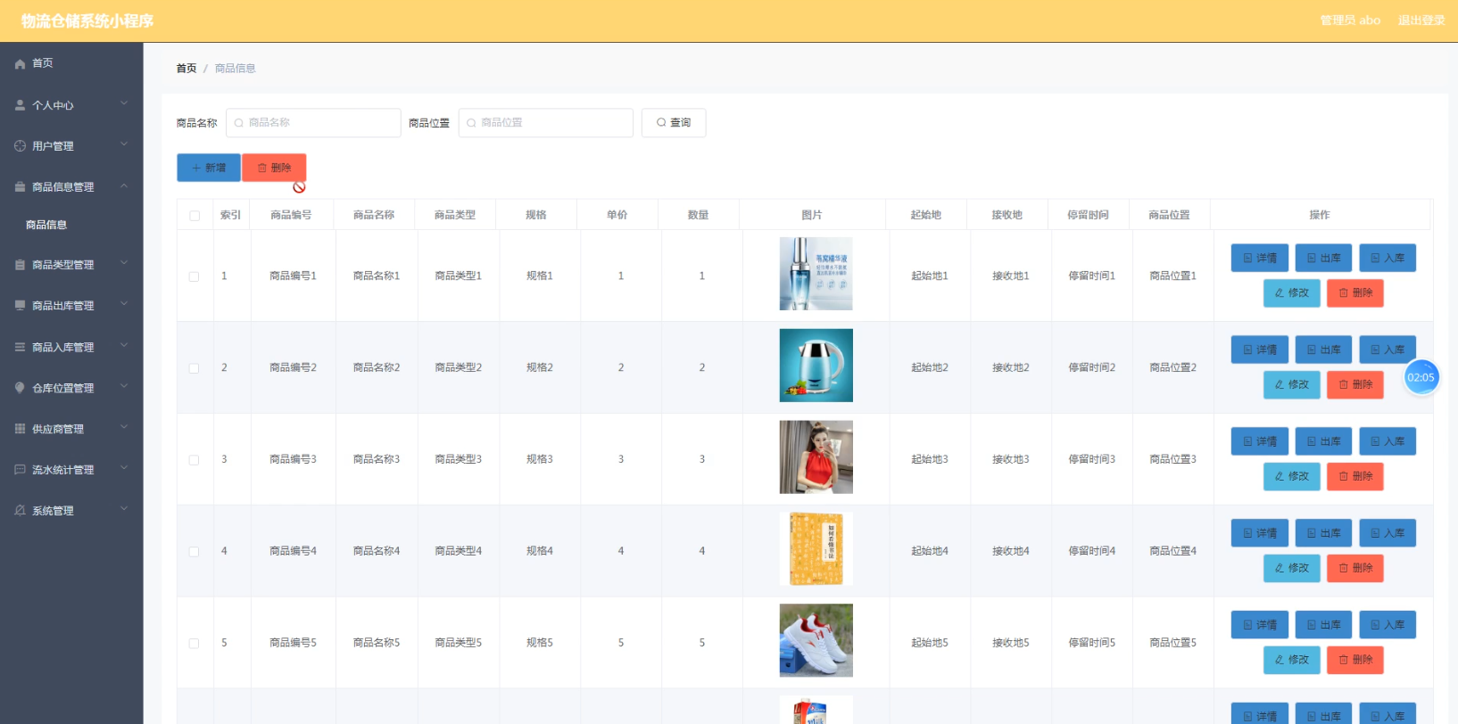This screenshot has width=1458, height=724.
Task: Expand 系统管理 menu chevron
Action: (x=124, y=509)
